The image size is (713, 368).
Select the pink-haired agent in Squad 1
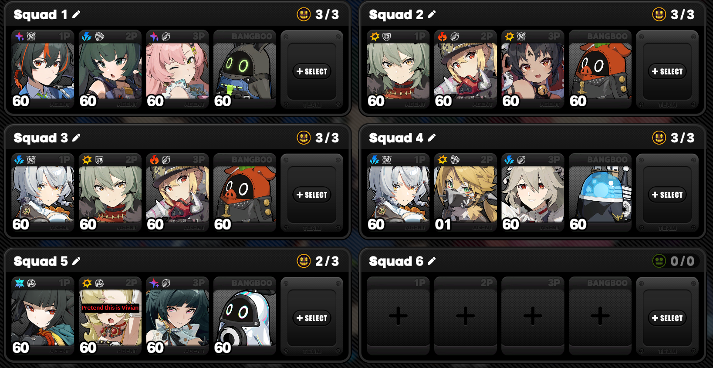point(177,69)
